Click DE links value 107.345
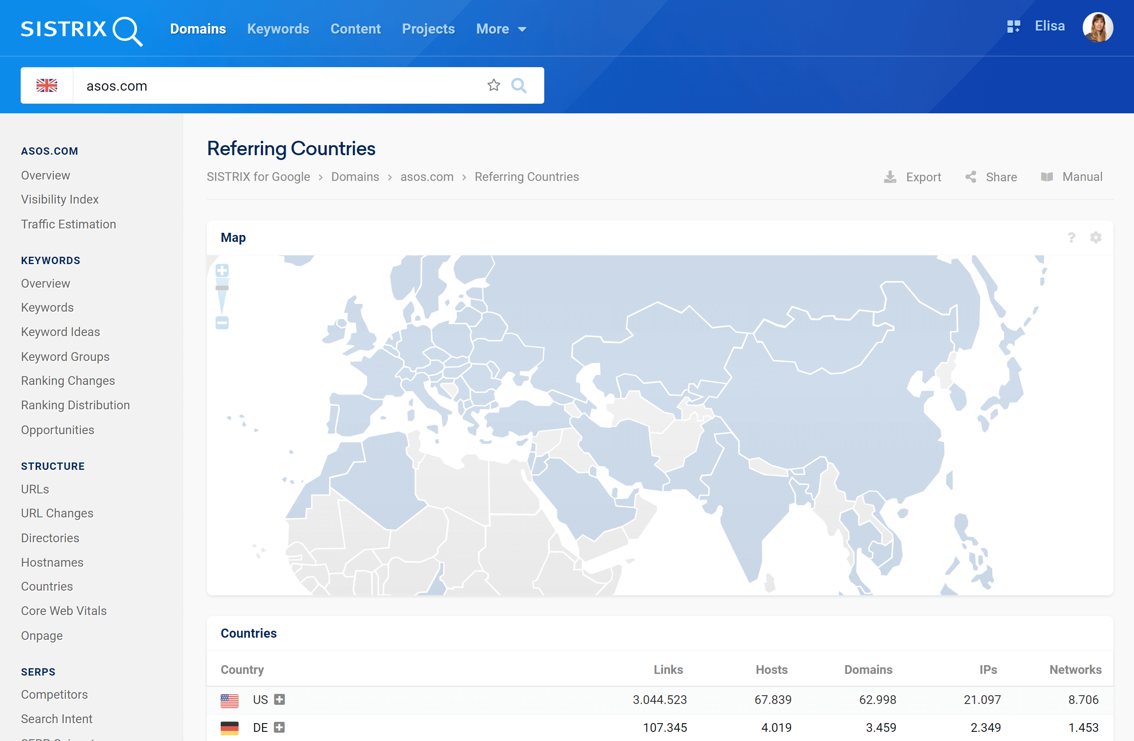 [665, 727]
